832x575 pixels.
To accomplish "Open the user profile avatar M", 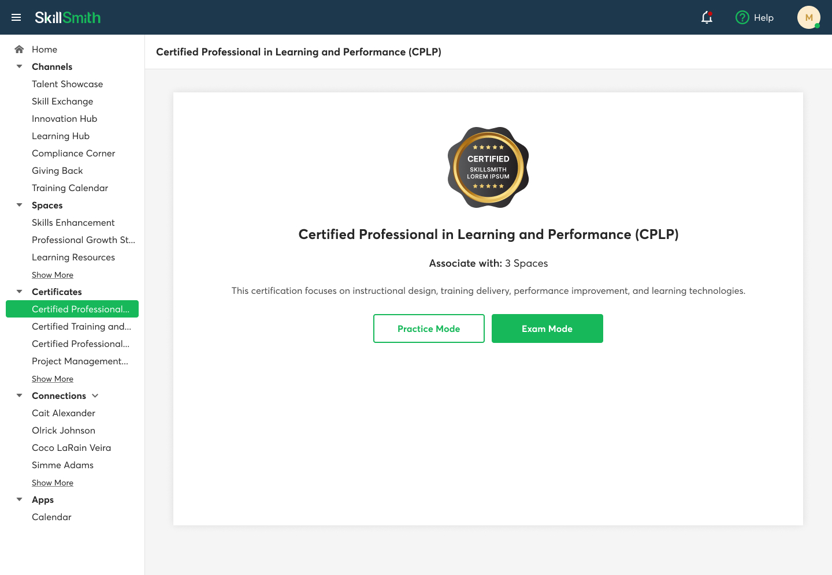I will (809, 17).
